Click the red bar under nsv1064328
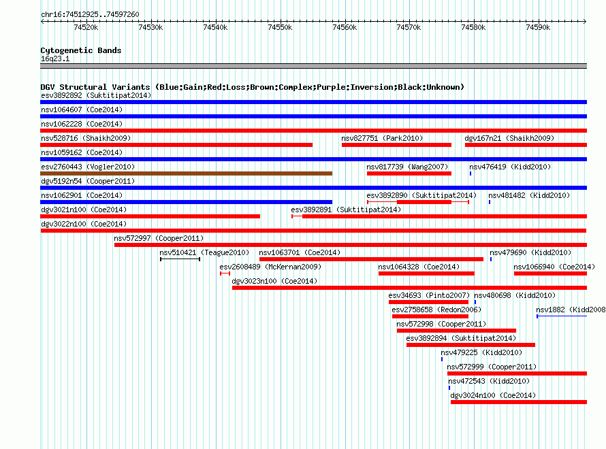 pyautogui.click(x=426, y=273)
